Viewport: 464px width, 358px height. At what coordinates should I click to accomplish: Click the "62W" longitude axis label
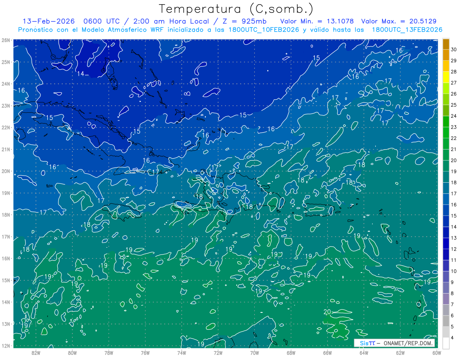tap(401, 352)
